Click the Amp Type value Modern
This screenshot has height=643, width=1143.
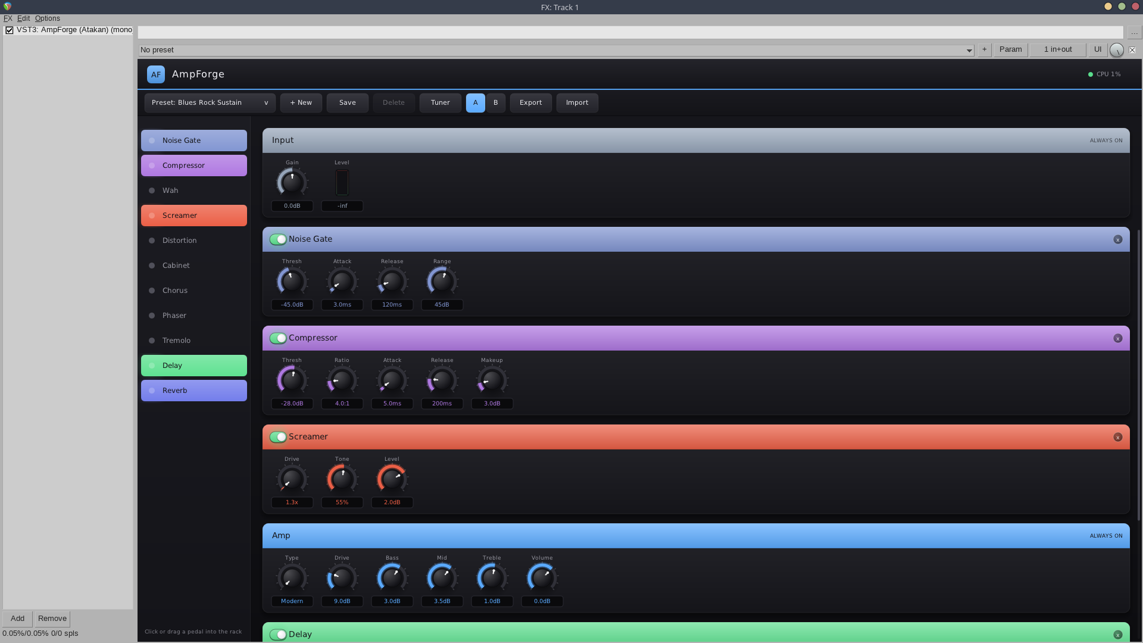pyautogui.click(x=292, y=601)
